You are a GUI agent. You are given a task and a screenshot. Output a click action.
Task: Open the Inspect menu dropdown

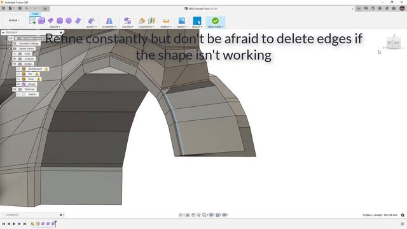(x=166, y=27)
